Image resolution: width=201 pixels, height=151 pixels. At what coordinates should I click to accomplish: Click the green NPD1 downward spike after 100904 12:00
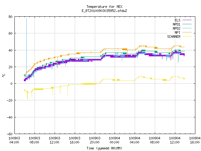(x=178, y=57)
